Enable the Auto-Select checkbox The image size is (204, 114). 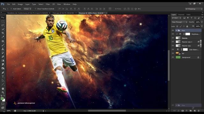tap(11, 9)
